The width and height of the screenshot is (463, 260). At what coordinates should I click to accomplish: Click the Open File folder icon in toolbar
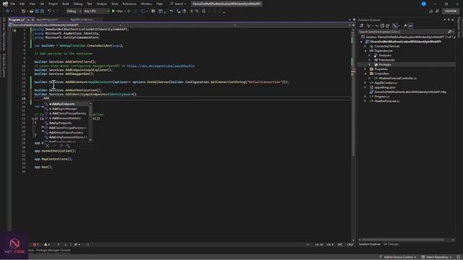tap(31, 12)
